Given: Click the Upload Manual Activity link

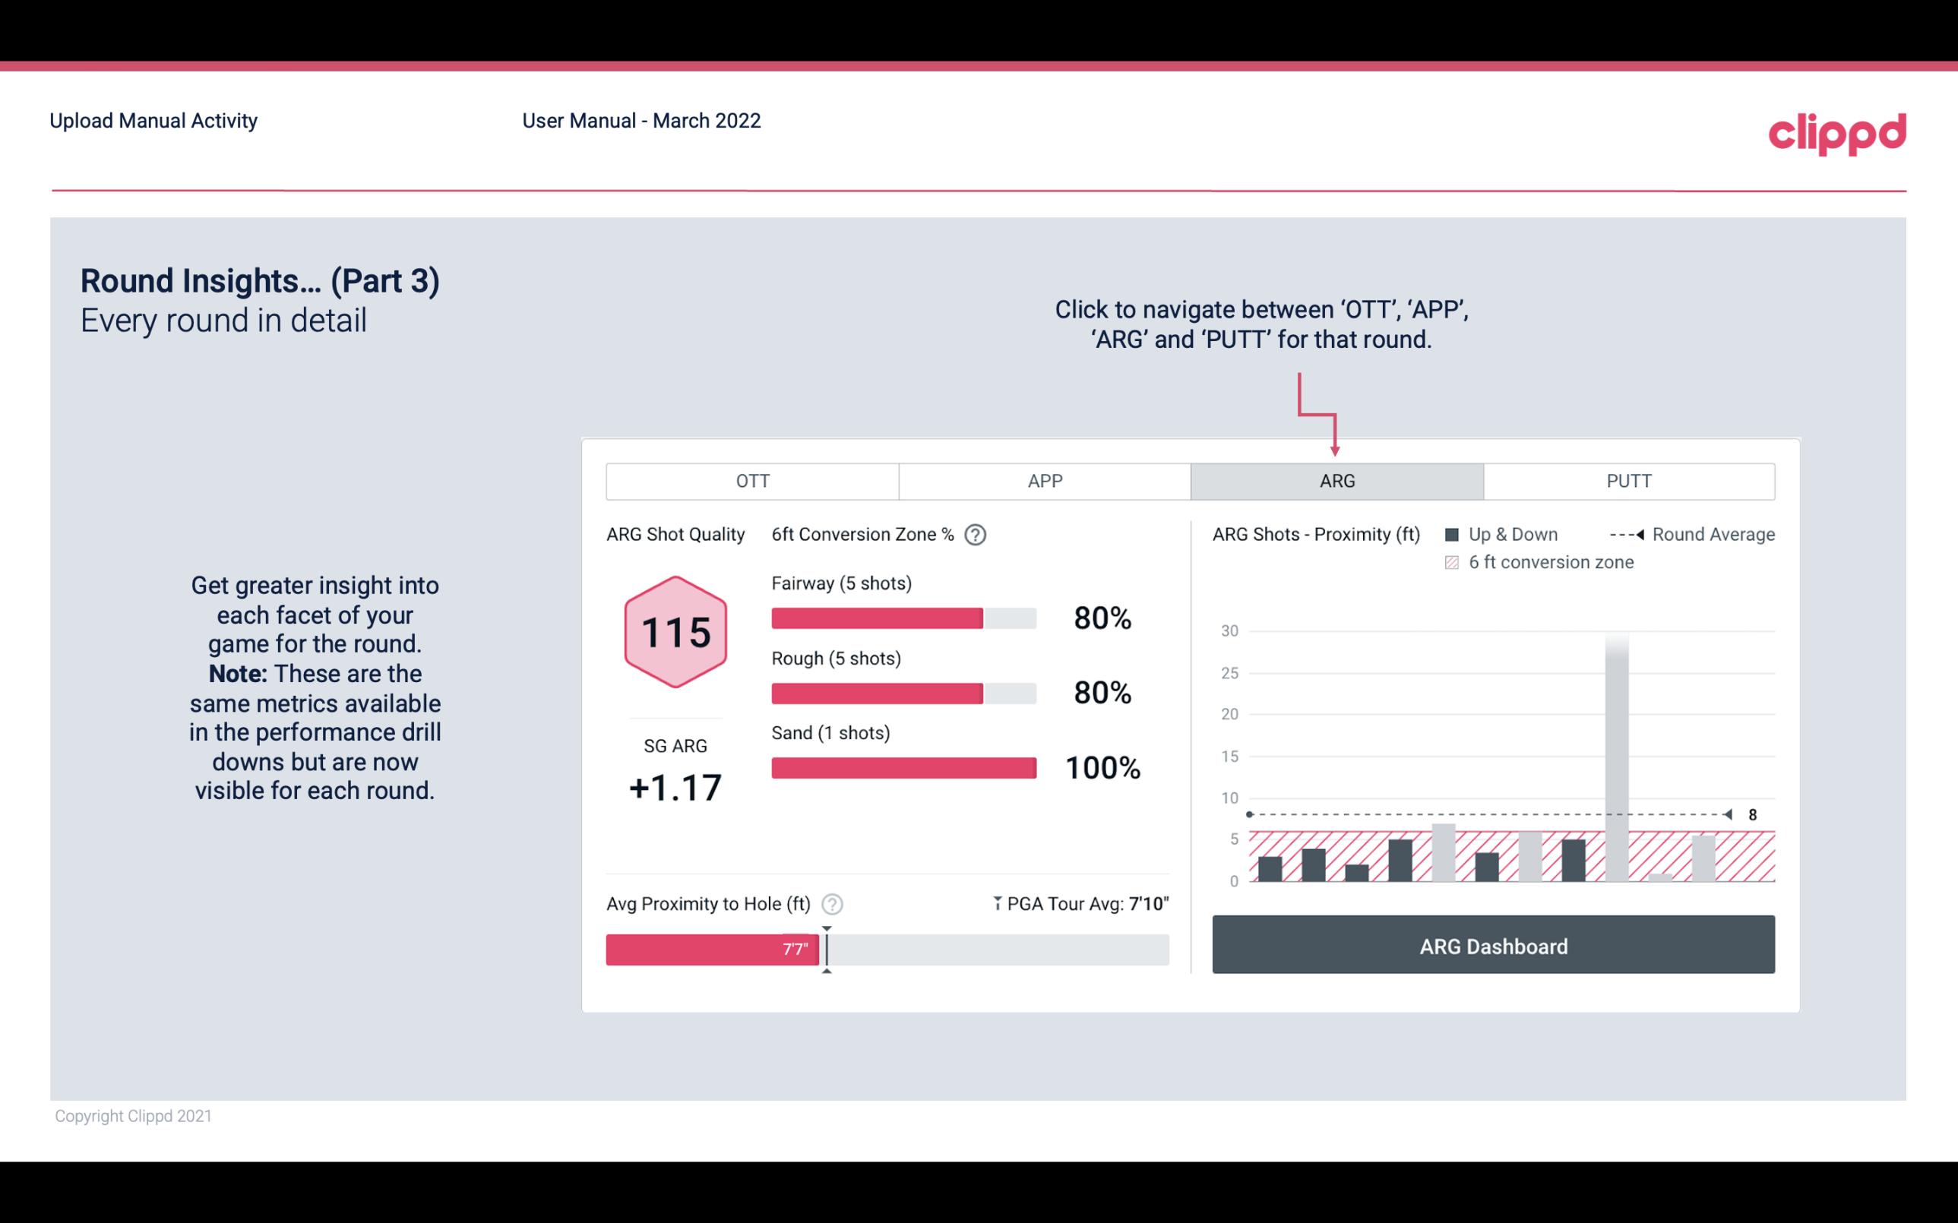Looking at the screenshot, I should [x=155, y=120].
